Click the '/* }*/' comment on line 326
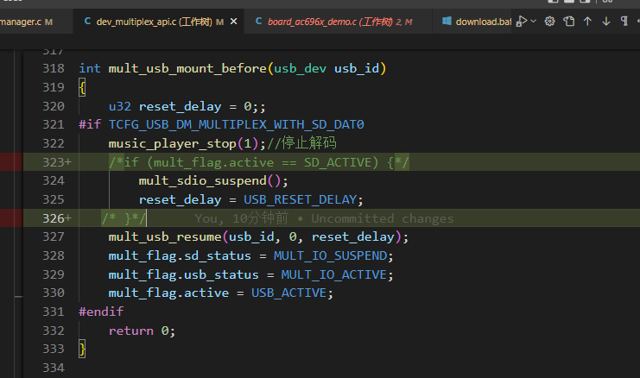The image size is (640, 378). tap(124, 218)
